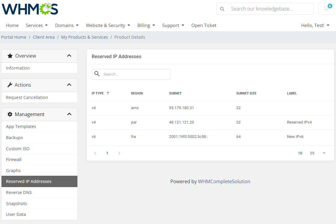Open Firewall in sidebar
The height and width of the screenshot is (224, 336).
39,160
